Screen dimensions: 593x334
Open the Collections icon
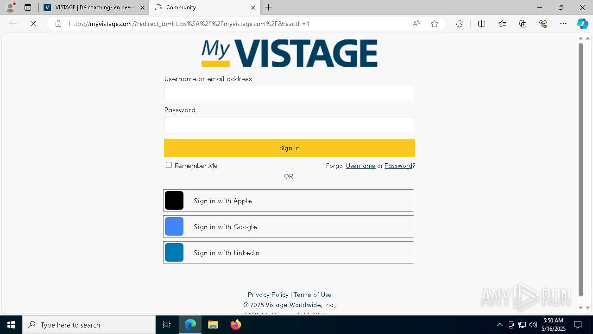pyautogui.click(x=523, y=24)
